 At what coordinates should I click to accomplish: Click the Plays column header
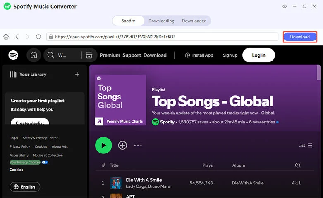pyautogui.click(x=208, y=165)
